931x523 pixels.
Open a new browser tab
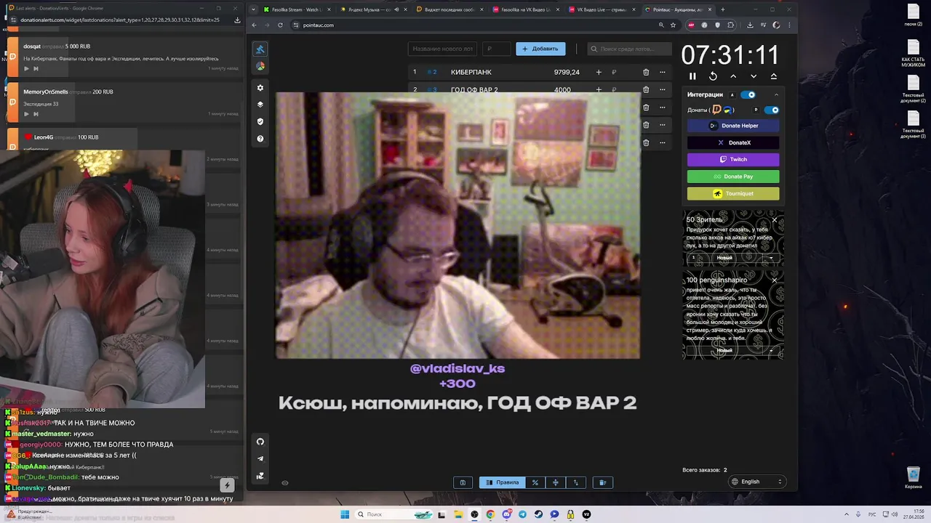[x=722, y=9]
